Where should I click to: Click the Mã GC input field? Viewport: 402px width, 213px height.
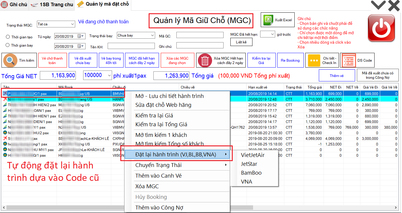(200, 35)
